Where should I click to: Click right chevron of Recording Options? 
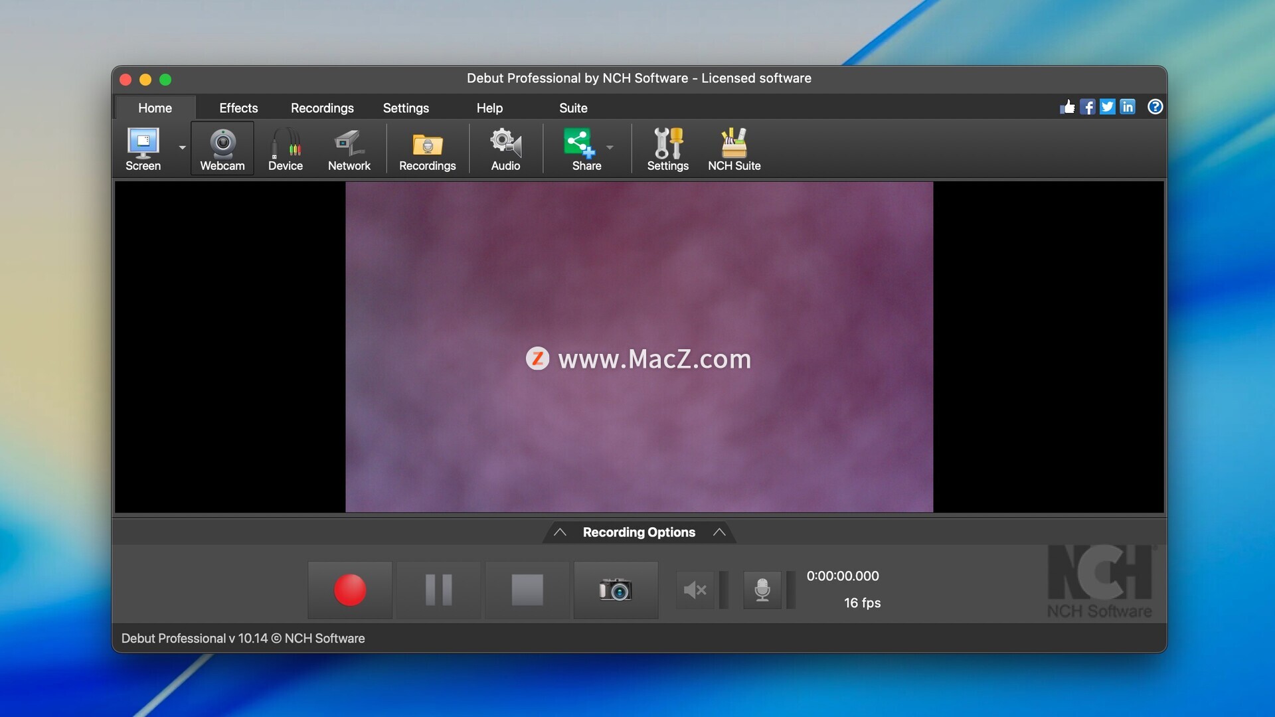(719, 532)
